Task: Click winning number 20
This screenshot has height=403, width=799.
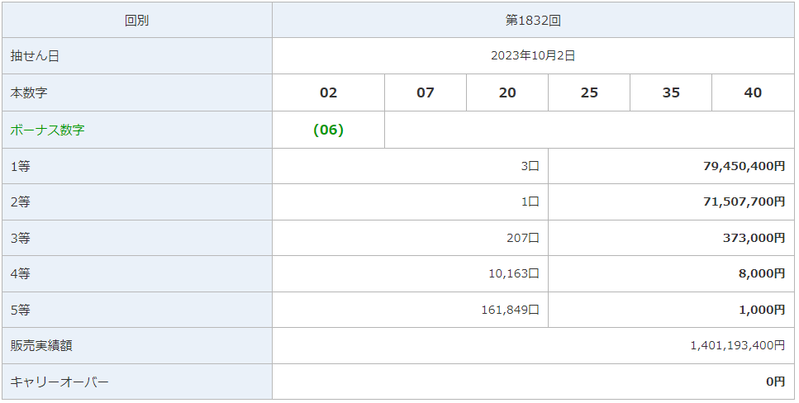Action: pos(507,92)
